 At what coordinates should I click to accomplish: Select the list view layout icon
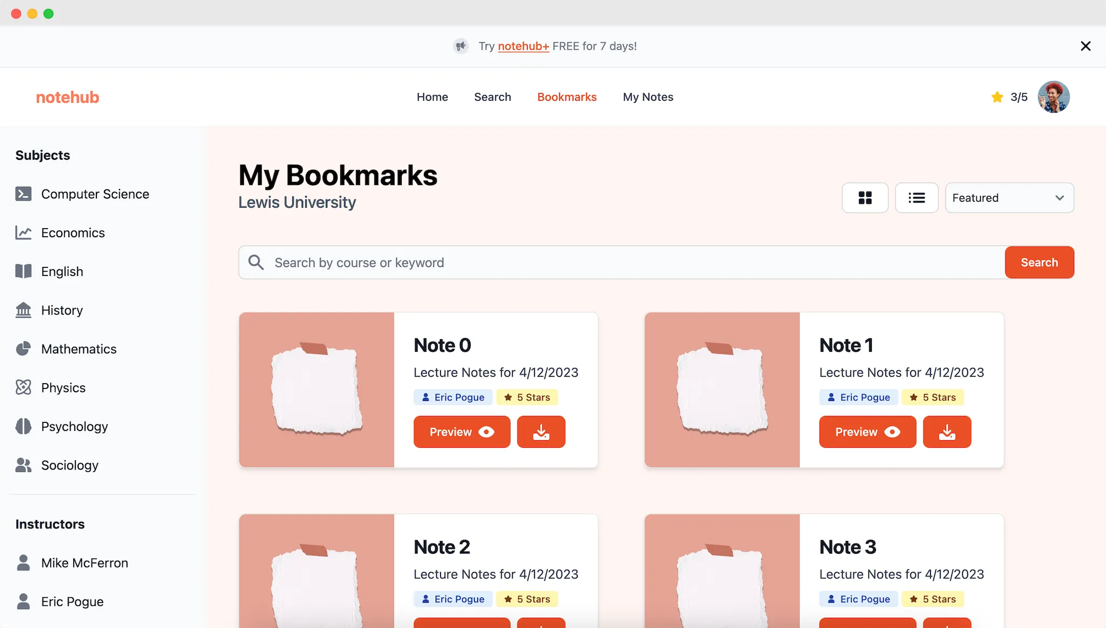[x=916, y=197]
